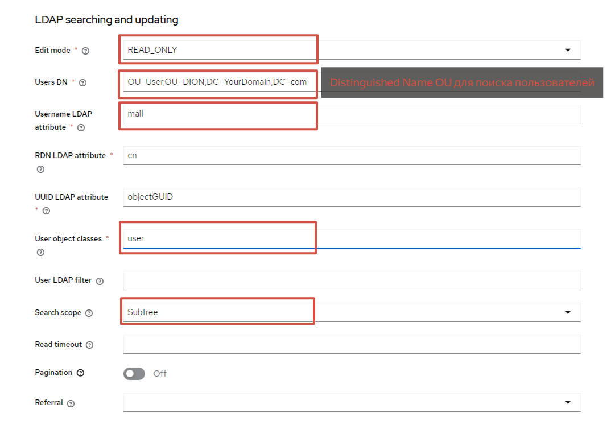Open help tooltip for Edit mode
611x421 pixels.
(85, 51)
